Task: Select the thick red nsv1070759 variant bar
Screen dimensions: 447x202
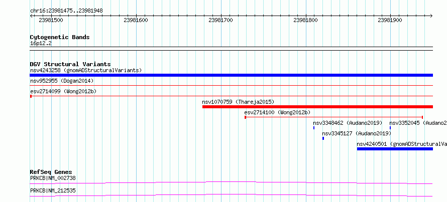Action: tap(317, 107)
